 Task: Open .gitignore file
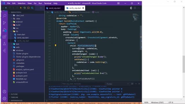[x=20, y=60]
